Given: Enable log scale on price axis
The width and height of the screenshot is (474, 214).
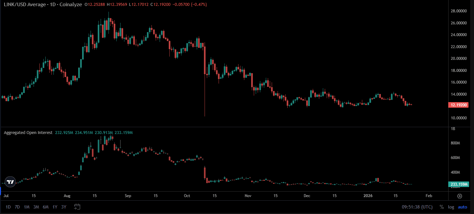Looking at the screenshot, I should (451, 207).
